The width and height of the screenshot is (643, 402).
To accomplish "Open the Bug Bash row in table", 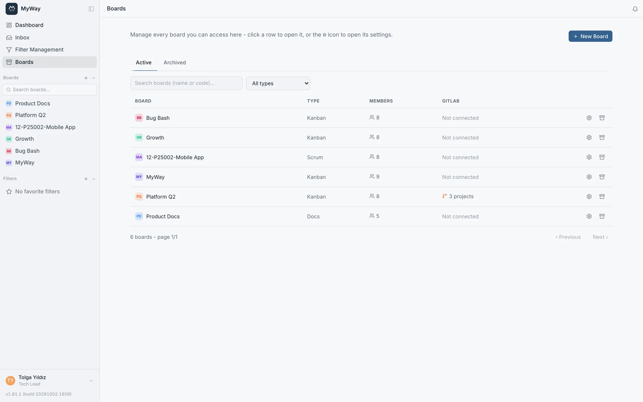I will (x=371, y=118).
